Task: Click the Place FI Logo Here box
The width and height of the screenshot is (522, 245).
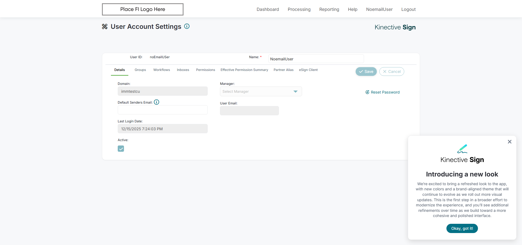Action: (x=143, y=9)
